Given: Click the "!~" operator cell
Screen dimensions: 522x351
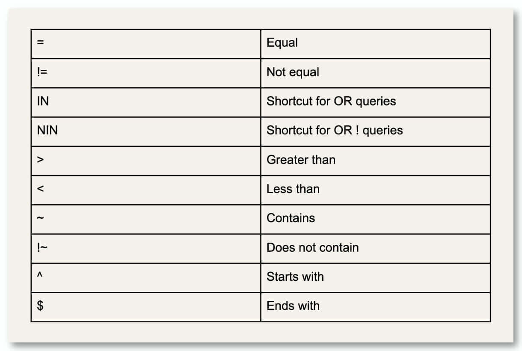Looking at the screenshot, I should click(42, 247).
